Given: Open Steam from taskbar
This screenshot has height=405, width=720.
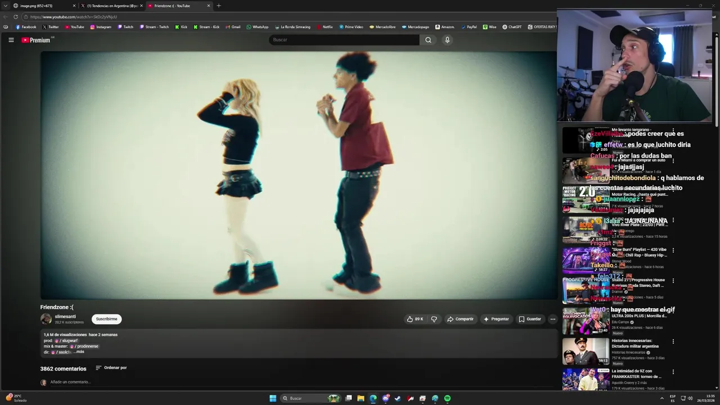Looking at the screenshot, I should 398,398.
